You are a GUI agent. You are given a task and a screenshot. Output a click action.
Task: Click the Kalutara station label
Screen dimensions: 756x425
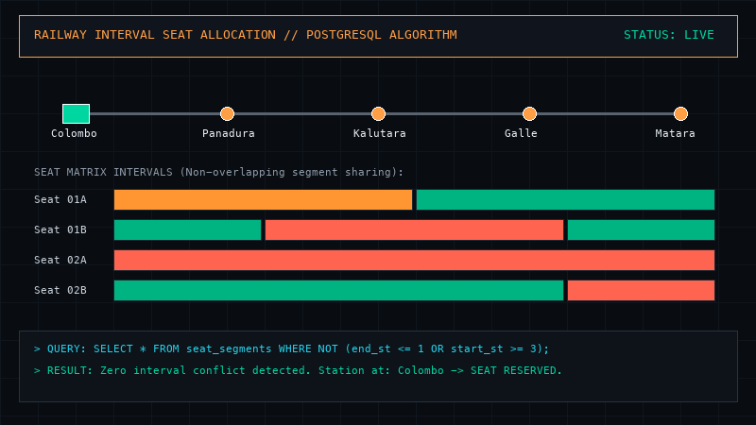point(380,133)
